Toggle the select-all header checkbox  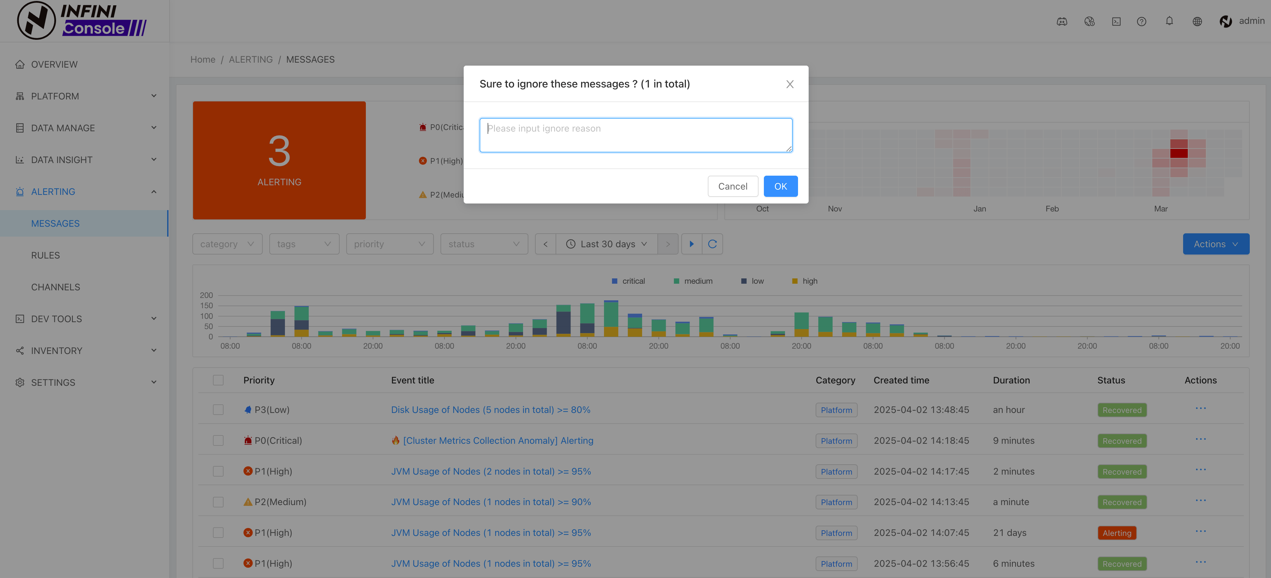point(218,380)
